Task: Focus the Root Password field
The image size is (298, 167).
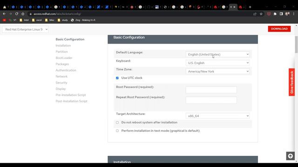Action: (211, 90)
